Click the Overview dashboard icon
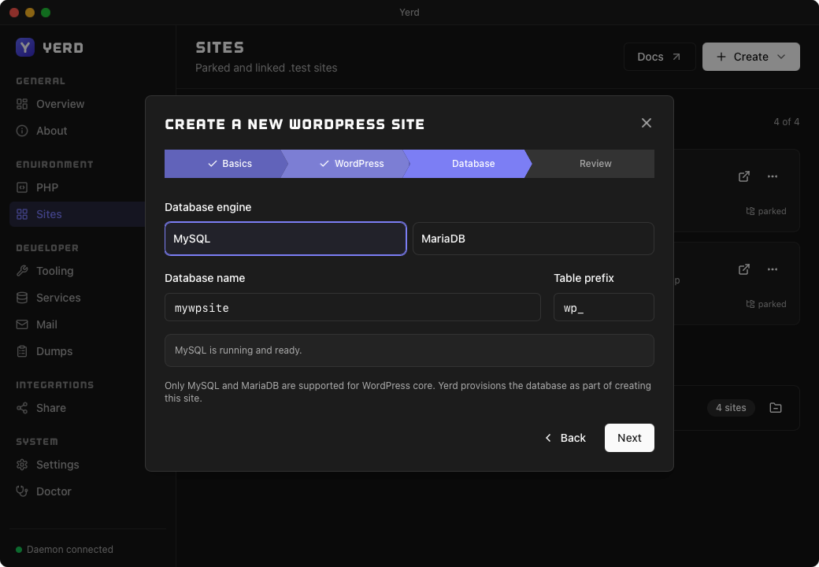Screen dimensions: 819x567 22,104
